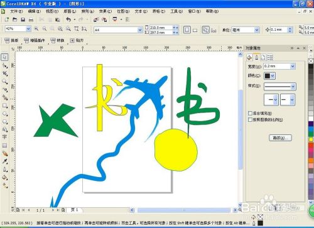The height and width of the screenshot is (228, 314).
Task: Toggle apply layout to all pages
Action: click(205, 30)
